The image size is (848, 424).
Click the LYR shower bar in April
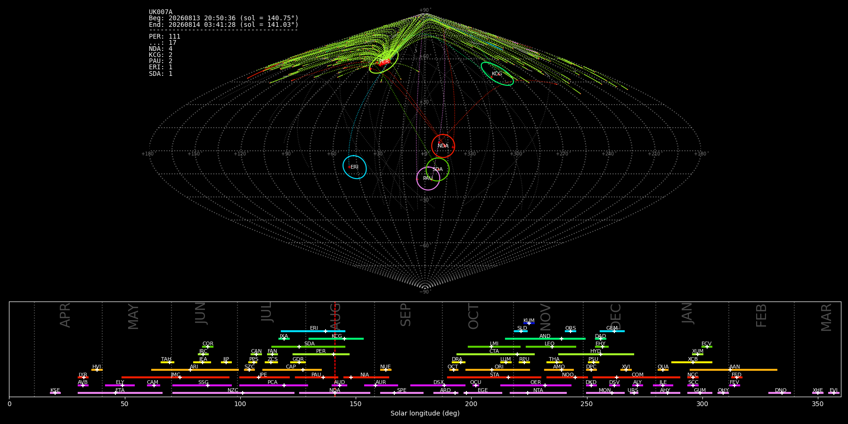coord(83,377)
